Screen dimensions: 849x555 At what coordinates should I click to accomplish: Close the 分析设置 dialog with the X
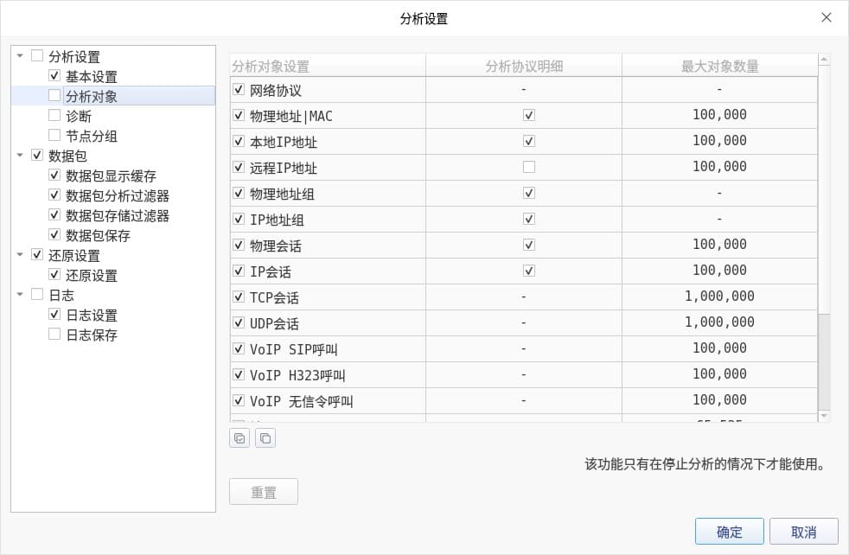pos(827,17)
